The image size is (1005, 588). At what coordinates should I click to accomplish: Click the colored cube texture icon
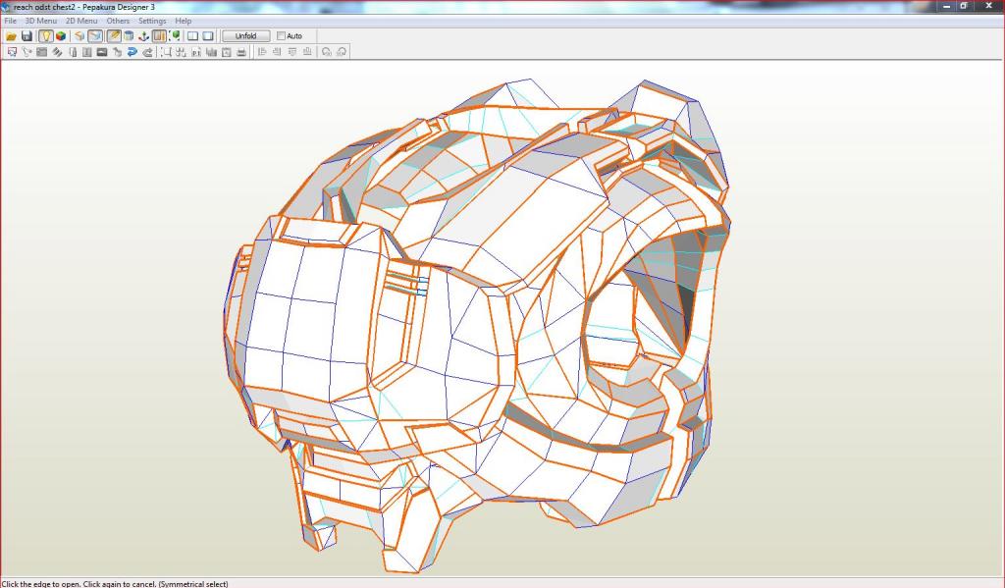pyautogui.click(x=61, y=36)
